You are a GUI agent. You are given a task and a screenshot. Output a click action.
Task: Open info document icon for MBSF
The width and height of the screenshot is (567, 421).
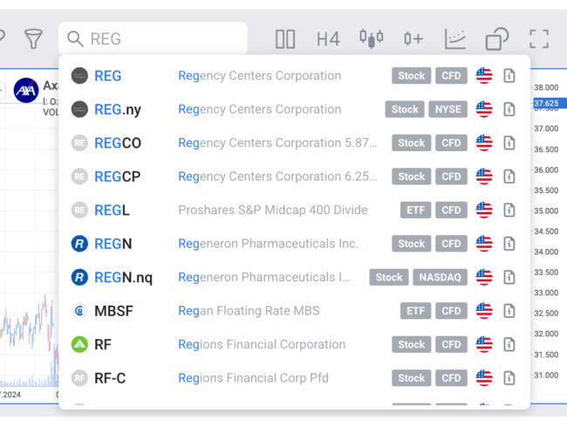509,311
